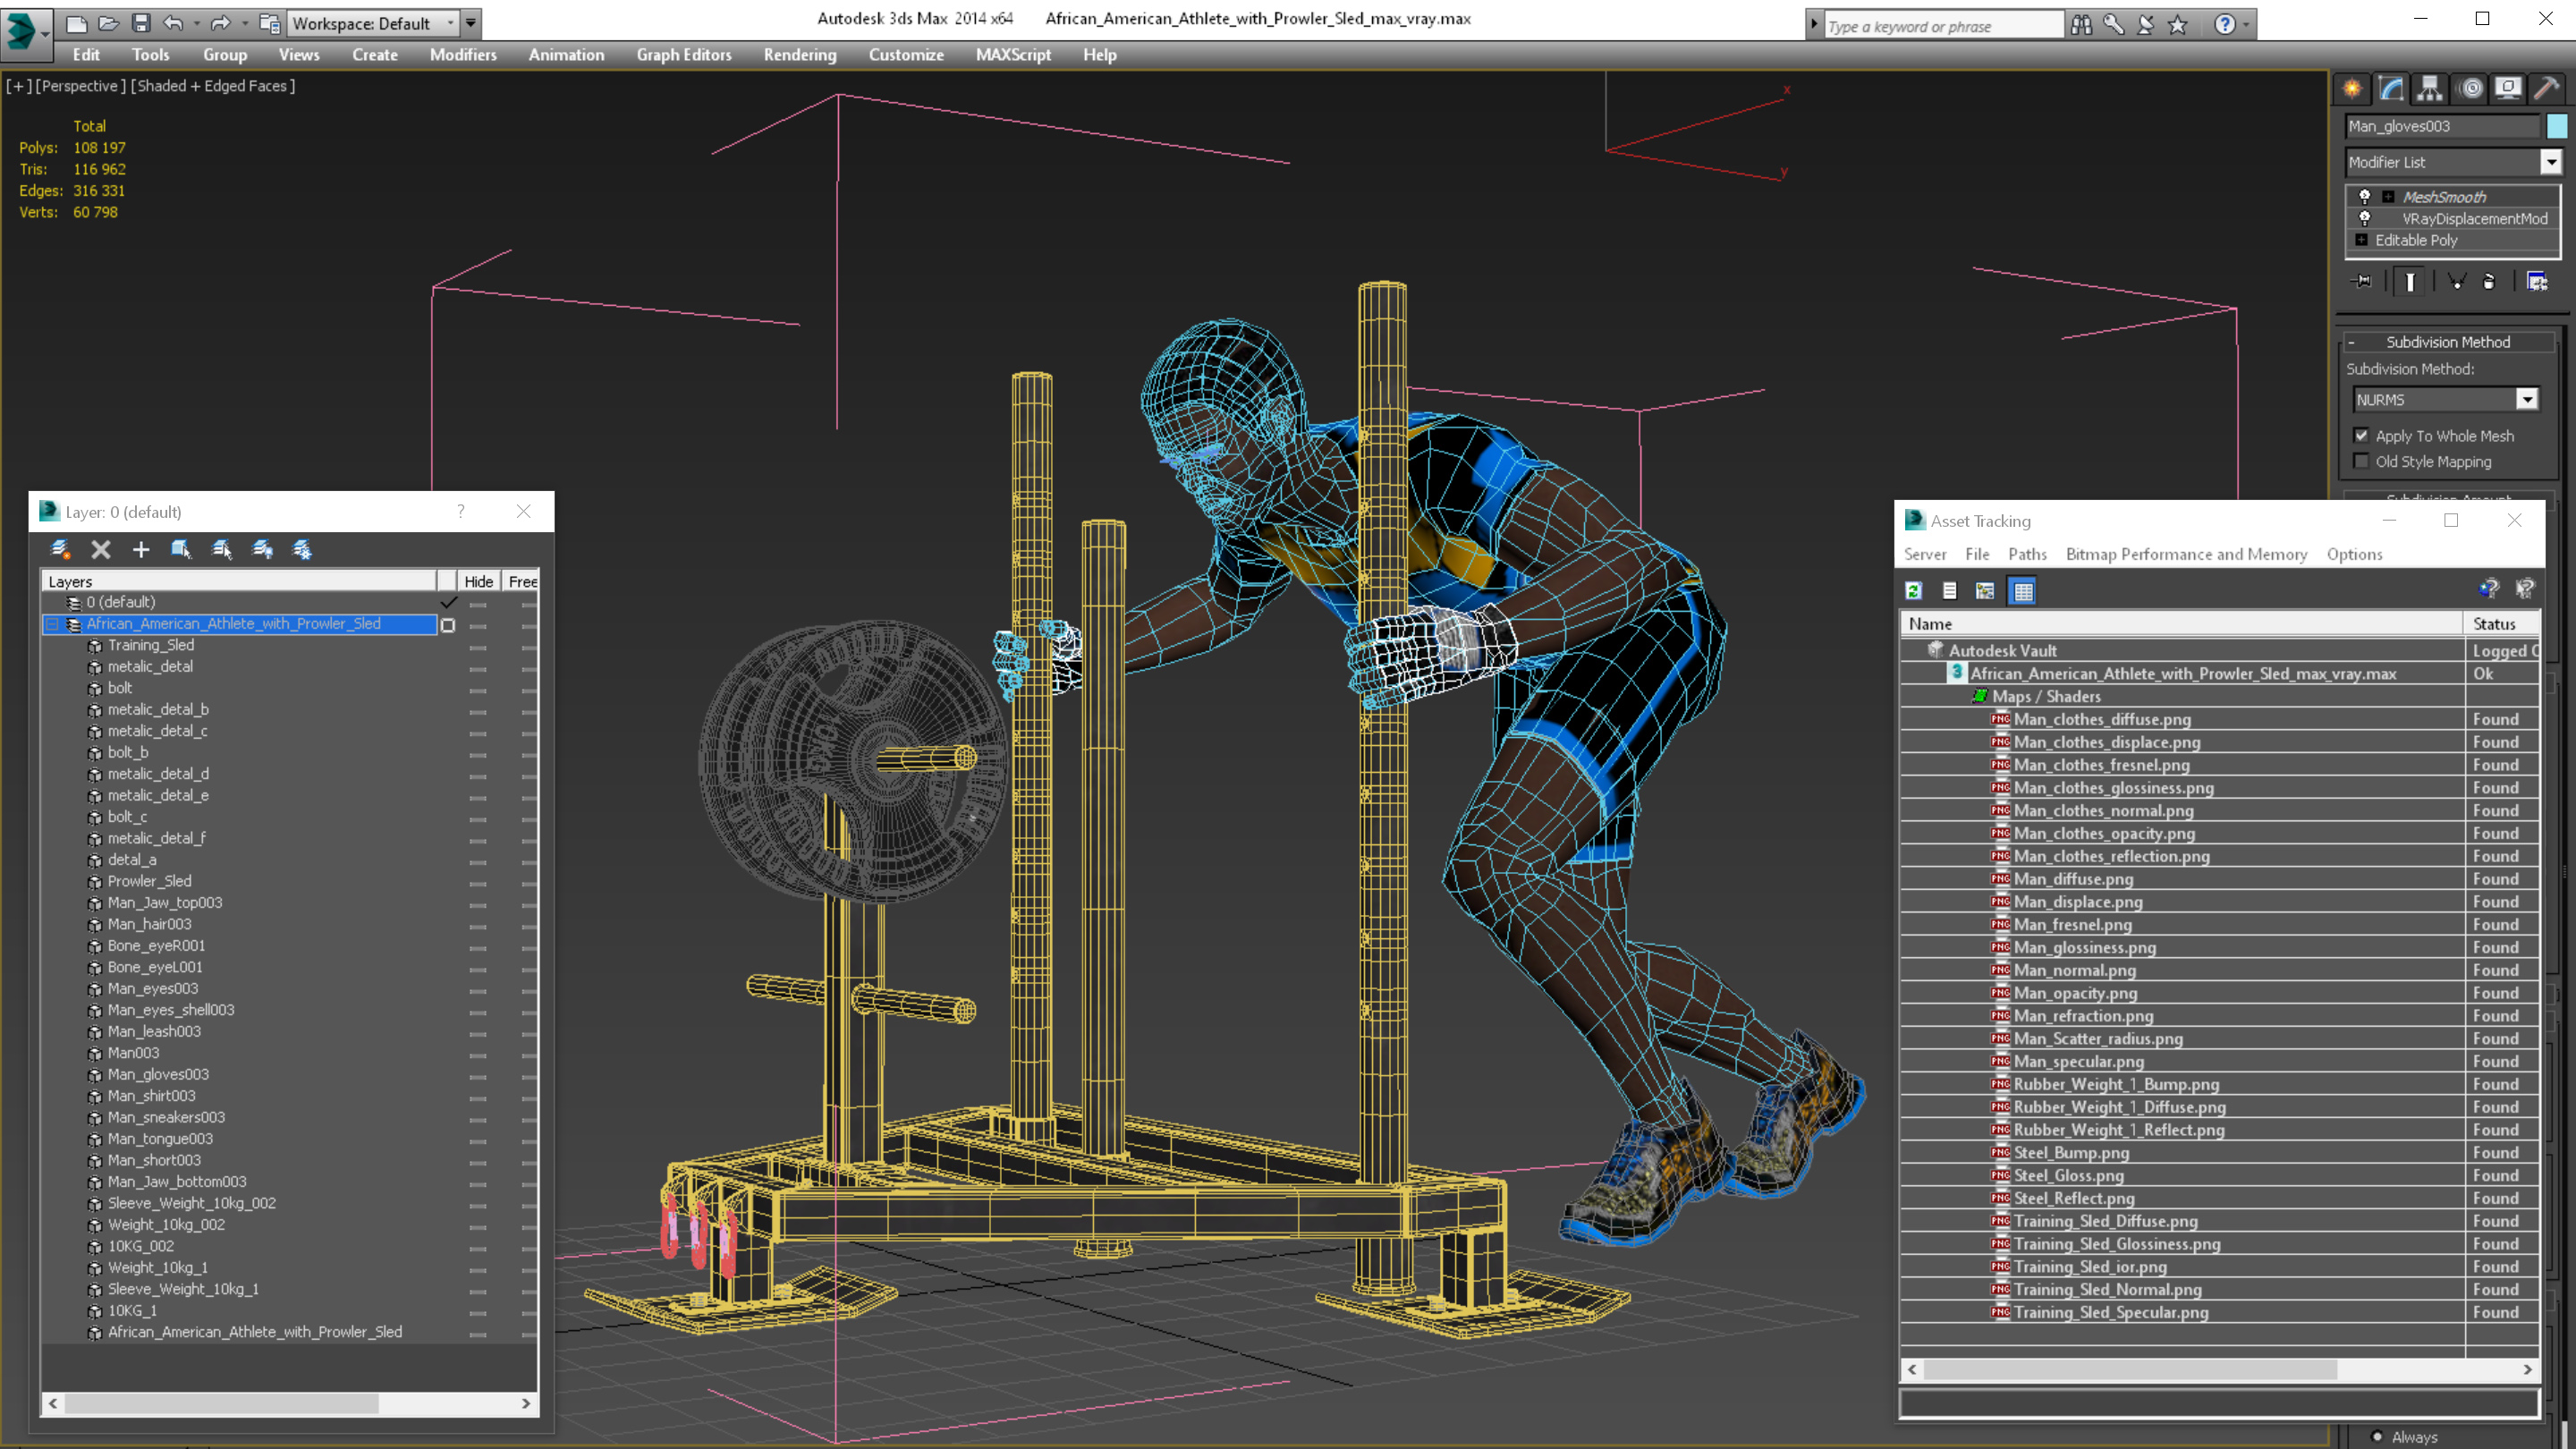Open Bitmap Performance and Memory menu
Image resolution: width=2576 pixels, height=1449 pixels.
pos(2186,554)
